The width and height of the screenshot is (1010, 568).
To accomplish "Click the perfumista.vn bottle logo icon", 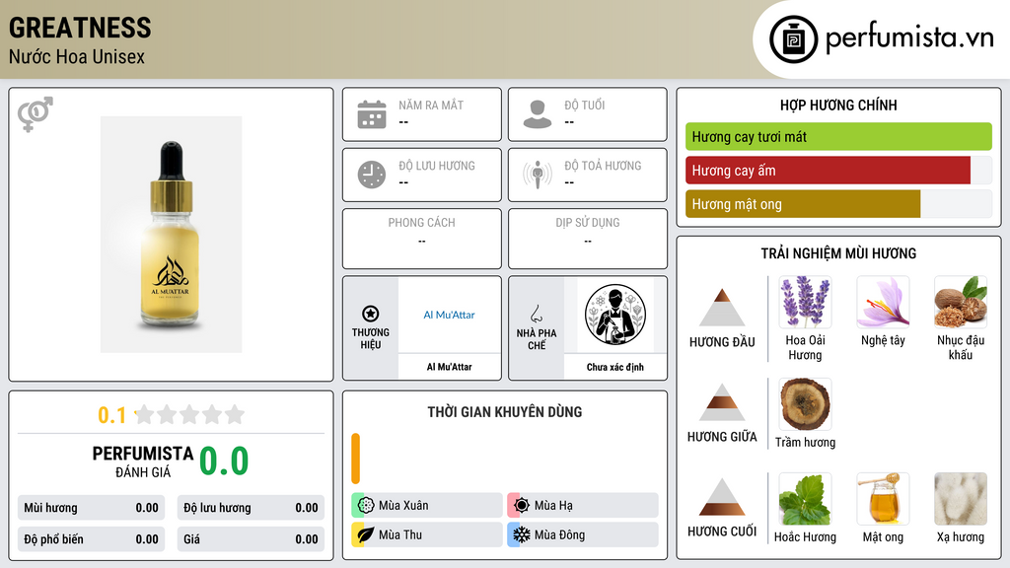I will point(793,39).
